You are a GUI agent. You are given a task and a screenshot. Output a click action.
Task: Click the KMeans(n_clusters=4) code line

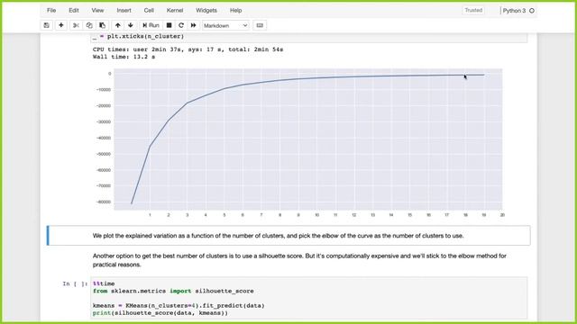coord(179,306)
